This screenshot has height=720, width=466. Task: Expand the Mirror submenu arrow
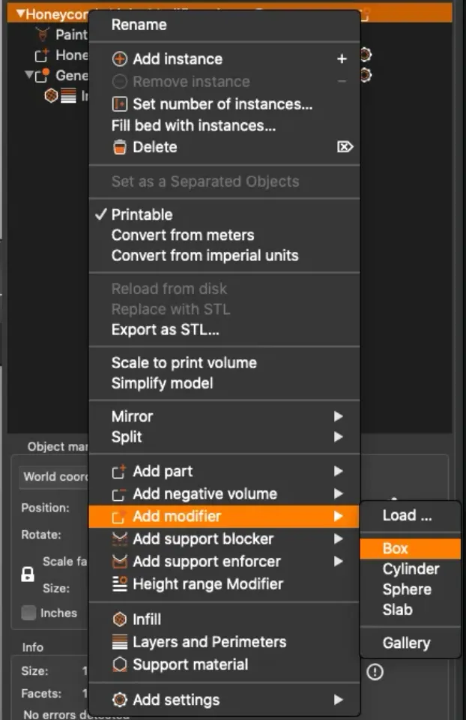tap(339, 416)
